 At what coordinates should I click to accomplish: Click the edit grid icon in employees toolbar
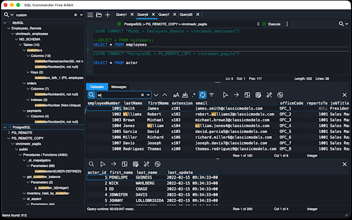(x=258, y=95)
